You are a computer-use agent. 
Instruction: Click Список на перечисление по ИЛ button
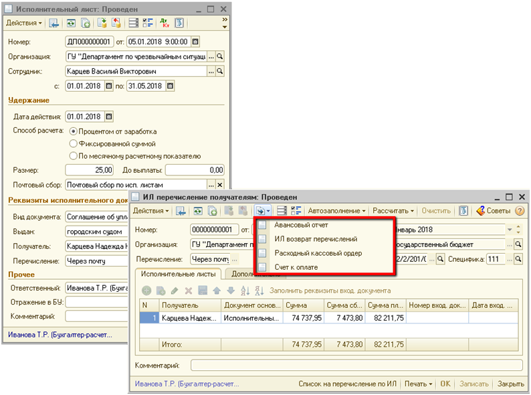coord(348,384)
